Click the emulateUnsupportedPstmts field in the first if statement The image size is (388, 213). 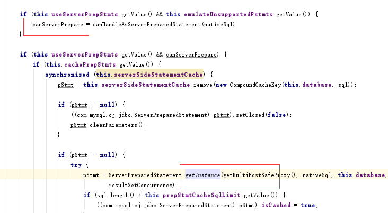pyautogui.click(x=228, y=14)
